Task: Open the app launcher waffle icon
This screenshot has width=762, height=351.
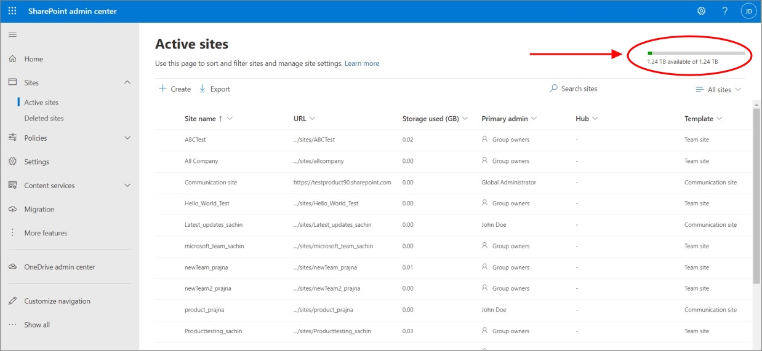Action: coord(12,11)
